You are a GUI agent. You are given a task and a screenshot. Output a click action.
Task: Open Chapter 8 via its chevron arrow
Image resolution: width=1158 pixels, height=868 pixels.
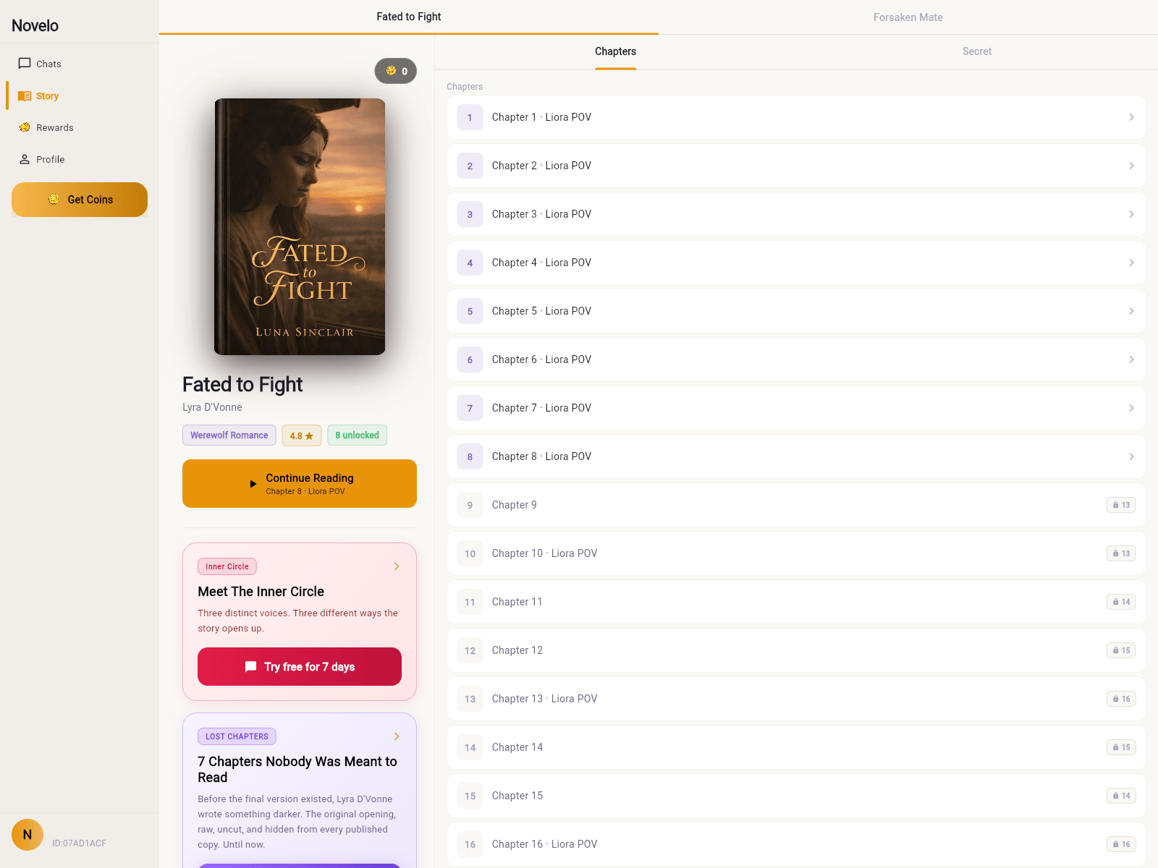click(1131, 456)
